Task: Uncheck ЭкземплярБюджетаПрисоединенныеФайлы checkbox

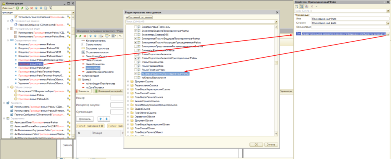Action: pyautogui.click(x=136, y=31)
